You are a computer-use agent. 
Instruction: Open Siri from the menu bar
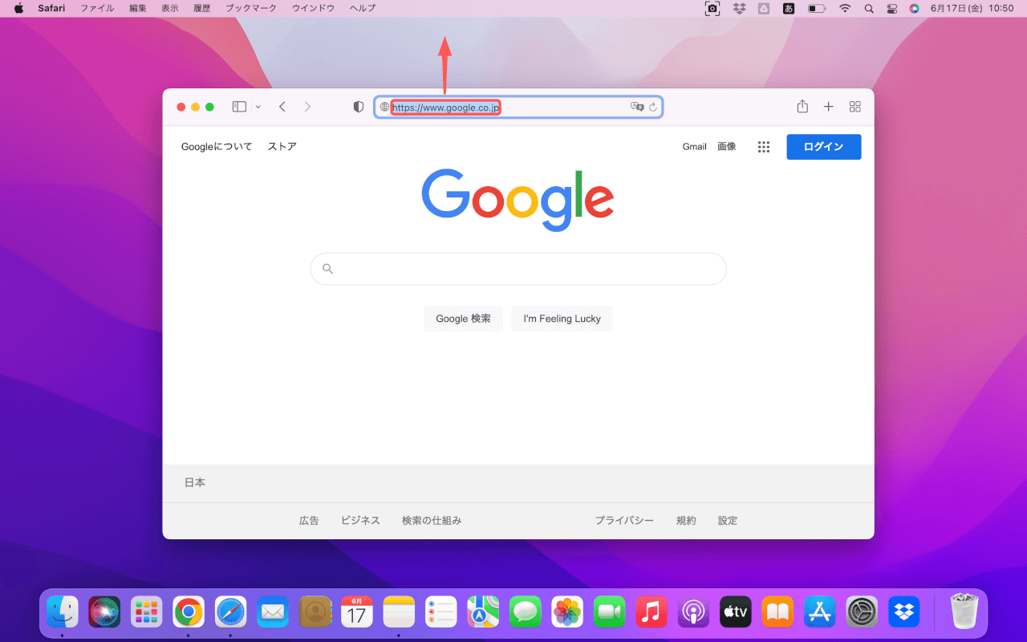coord(915,8)
